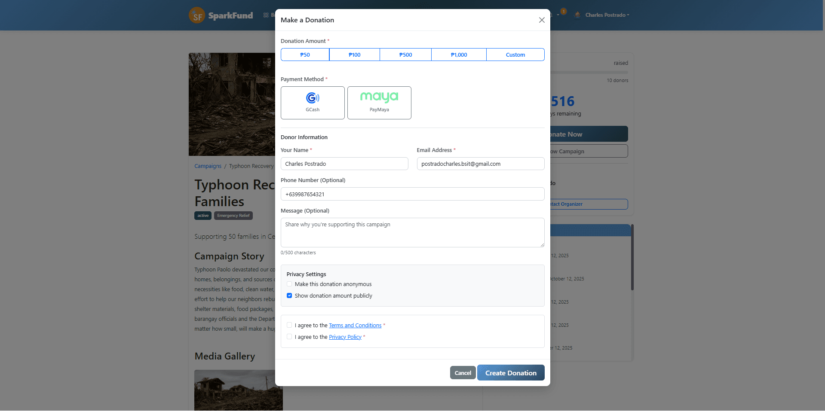Image resolution: width=825 pixels, height=411 pixels.
Task: Click the message textarea resize handle
Action: (542, 244)
